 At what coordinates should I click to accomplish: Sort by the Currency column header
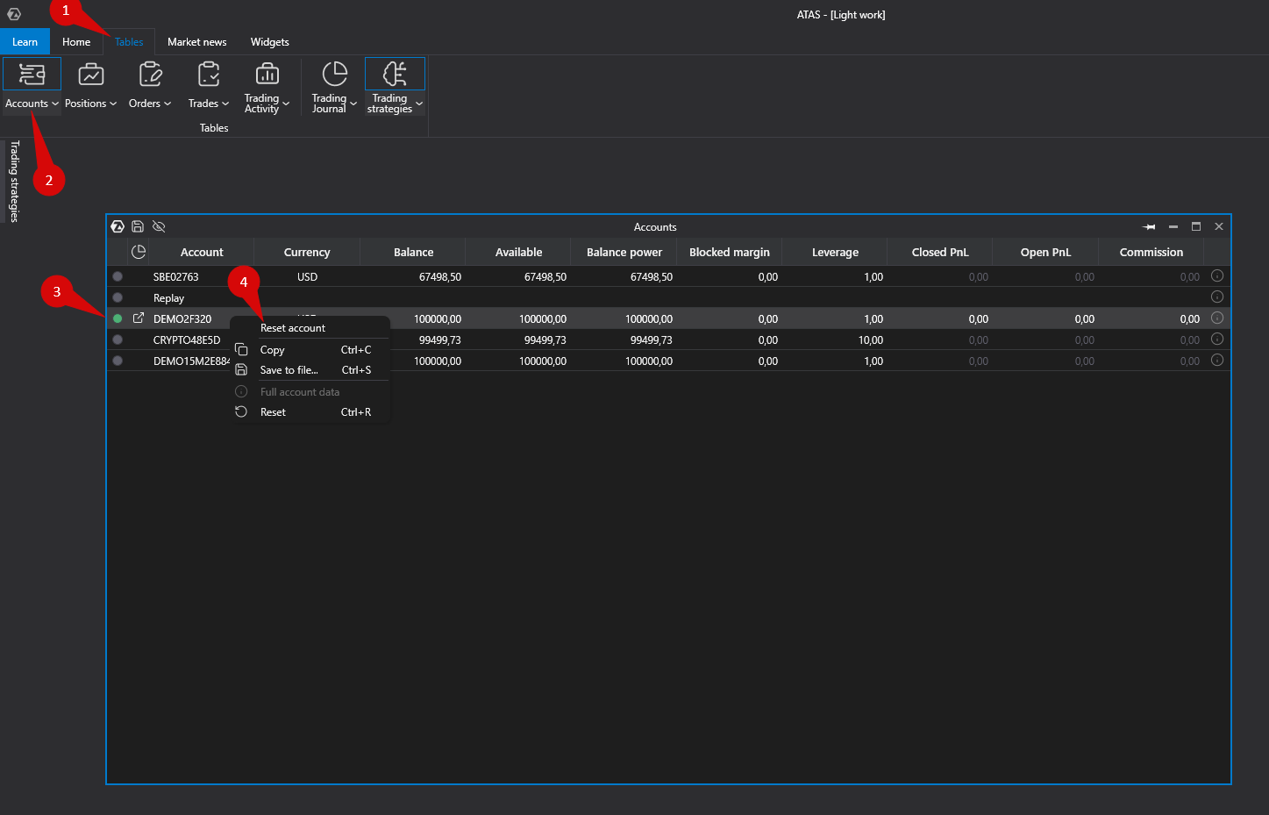tap(307, 252)
